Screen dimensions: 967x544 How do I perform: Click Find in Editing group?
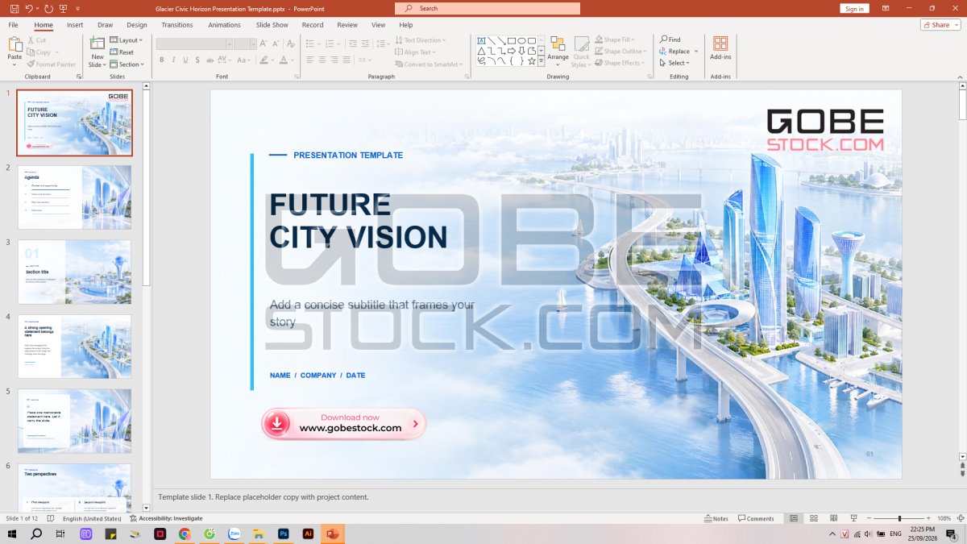(670, 39)
